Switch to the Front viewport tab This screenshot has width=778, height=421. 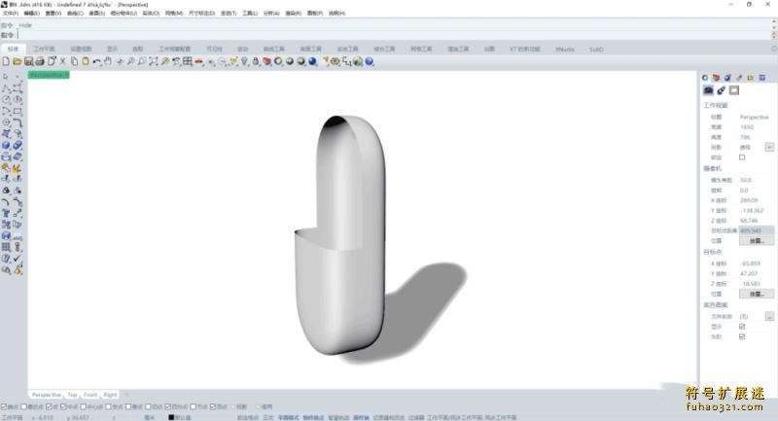click(90, 395)
